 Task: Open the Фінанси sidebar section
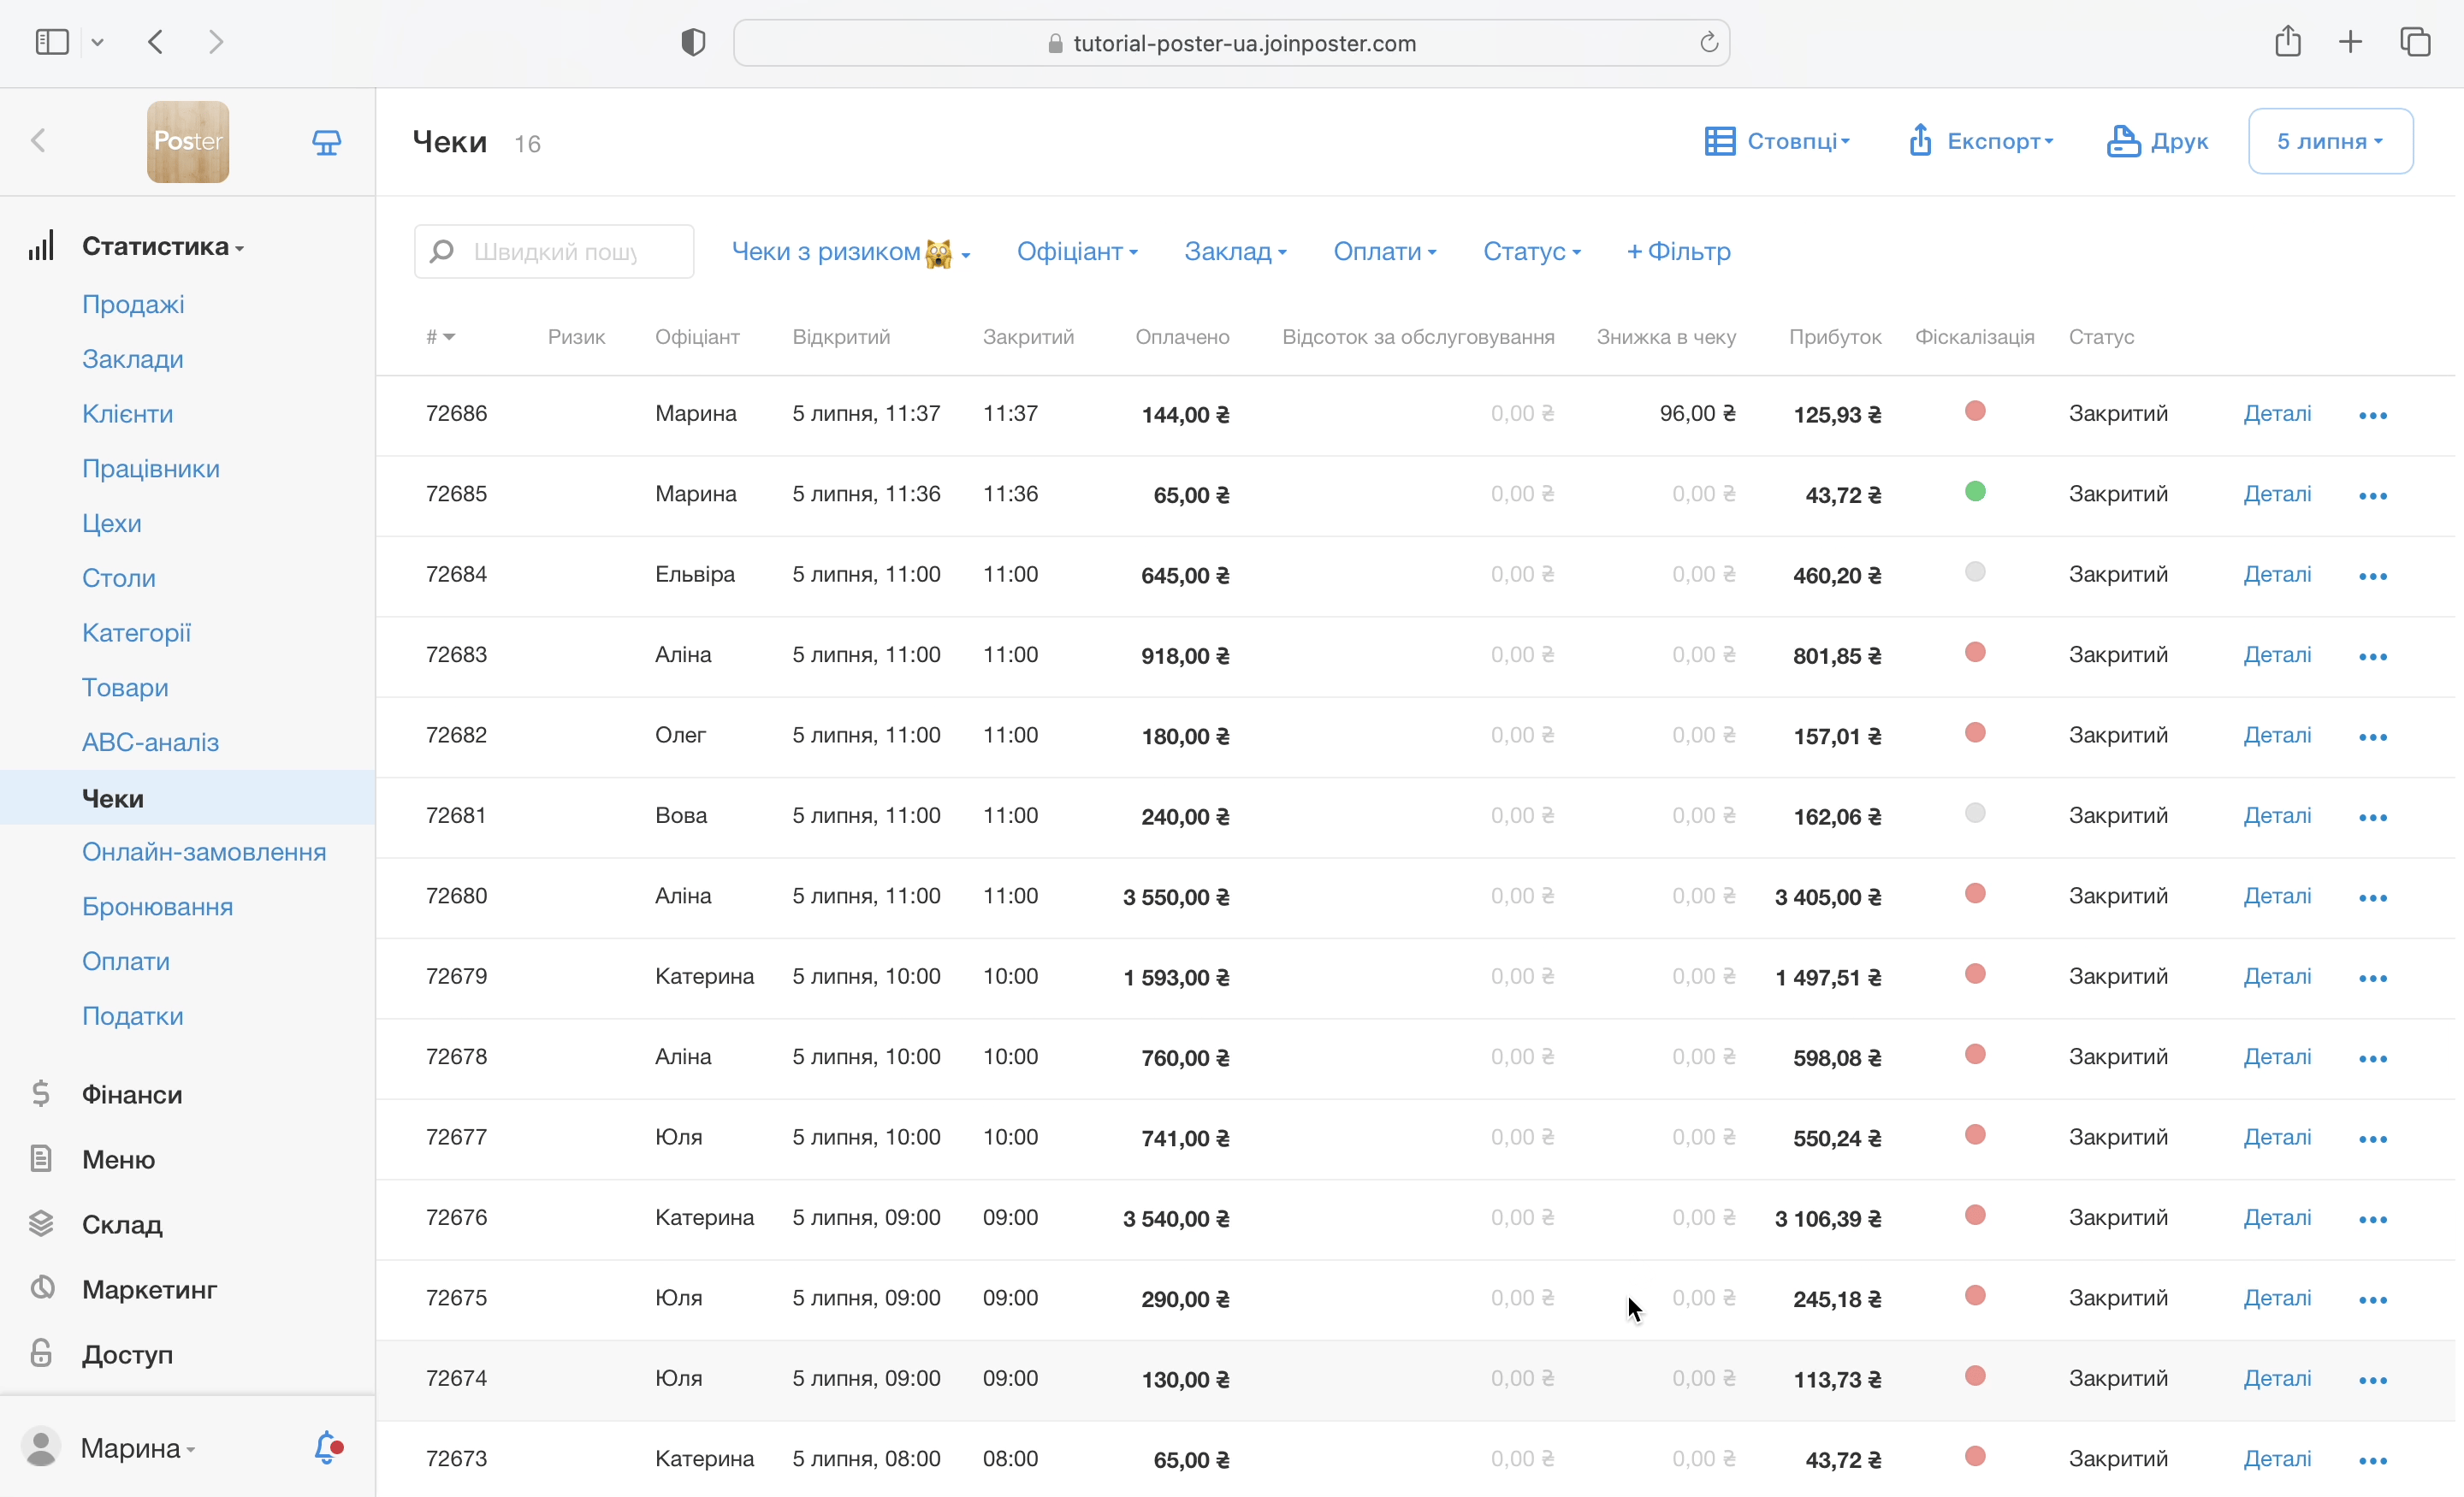(x=132, y=1094)
